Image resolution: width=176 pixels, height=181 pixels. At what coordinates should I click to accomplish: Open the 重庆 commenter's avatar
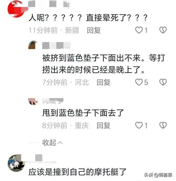[33, 102]
